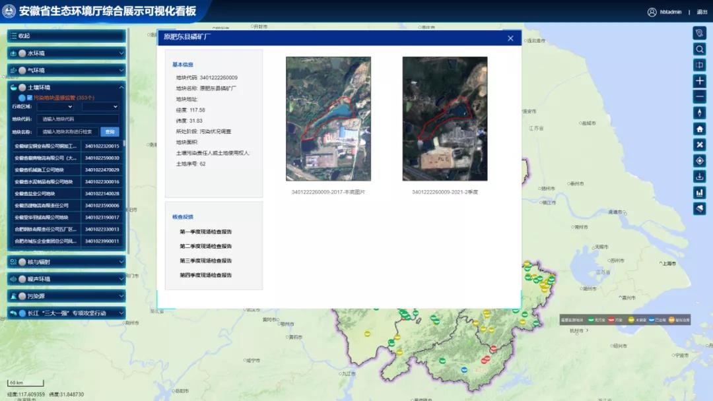Reset map orientation with compass icon
Screen dimensions: 713x401
700,113
